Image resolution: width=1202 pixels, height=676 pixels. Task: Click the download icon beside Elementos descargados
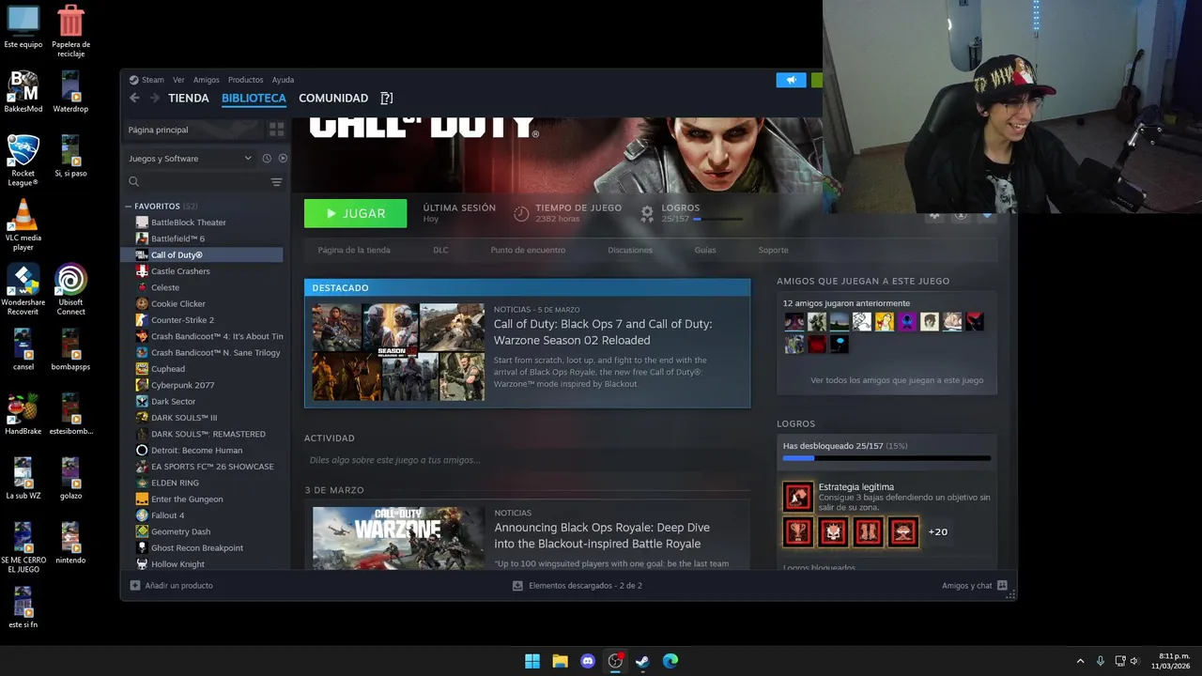tap(517, 586)
